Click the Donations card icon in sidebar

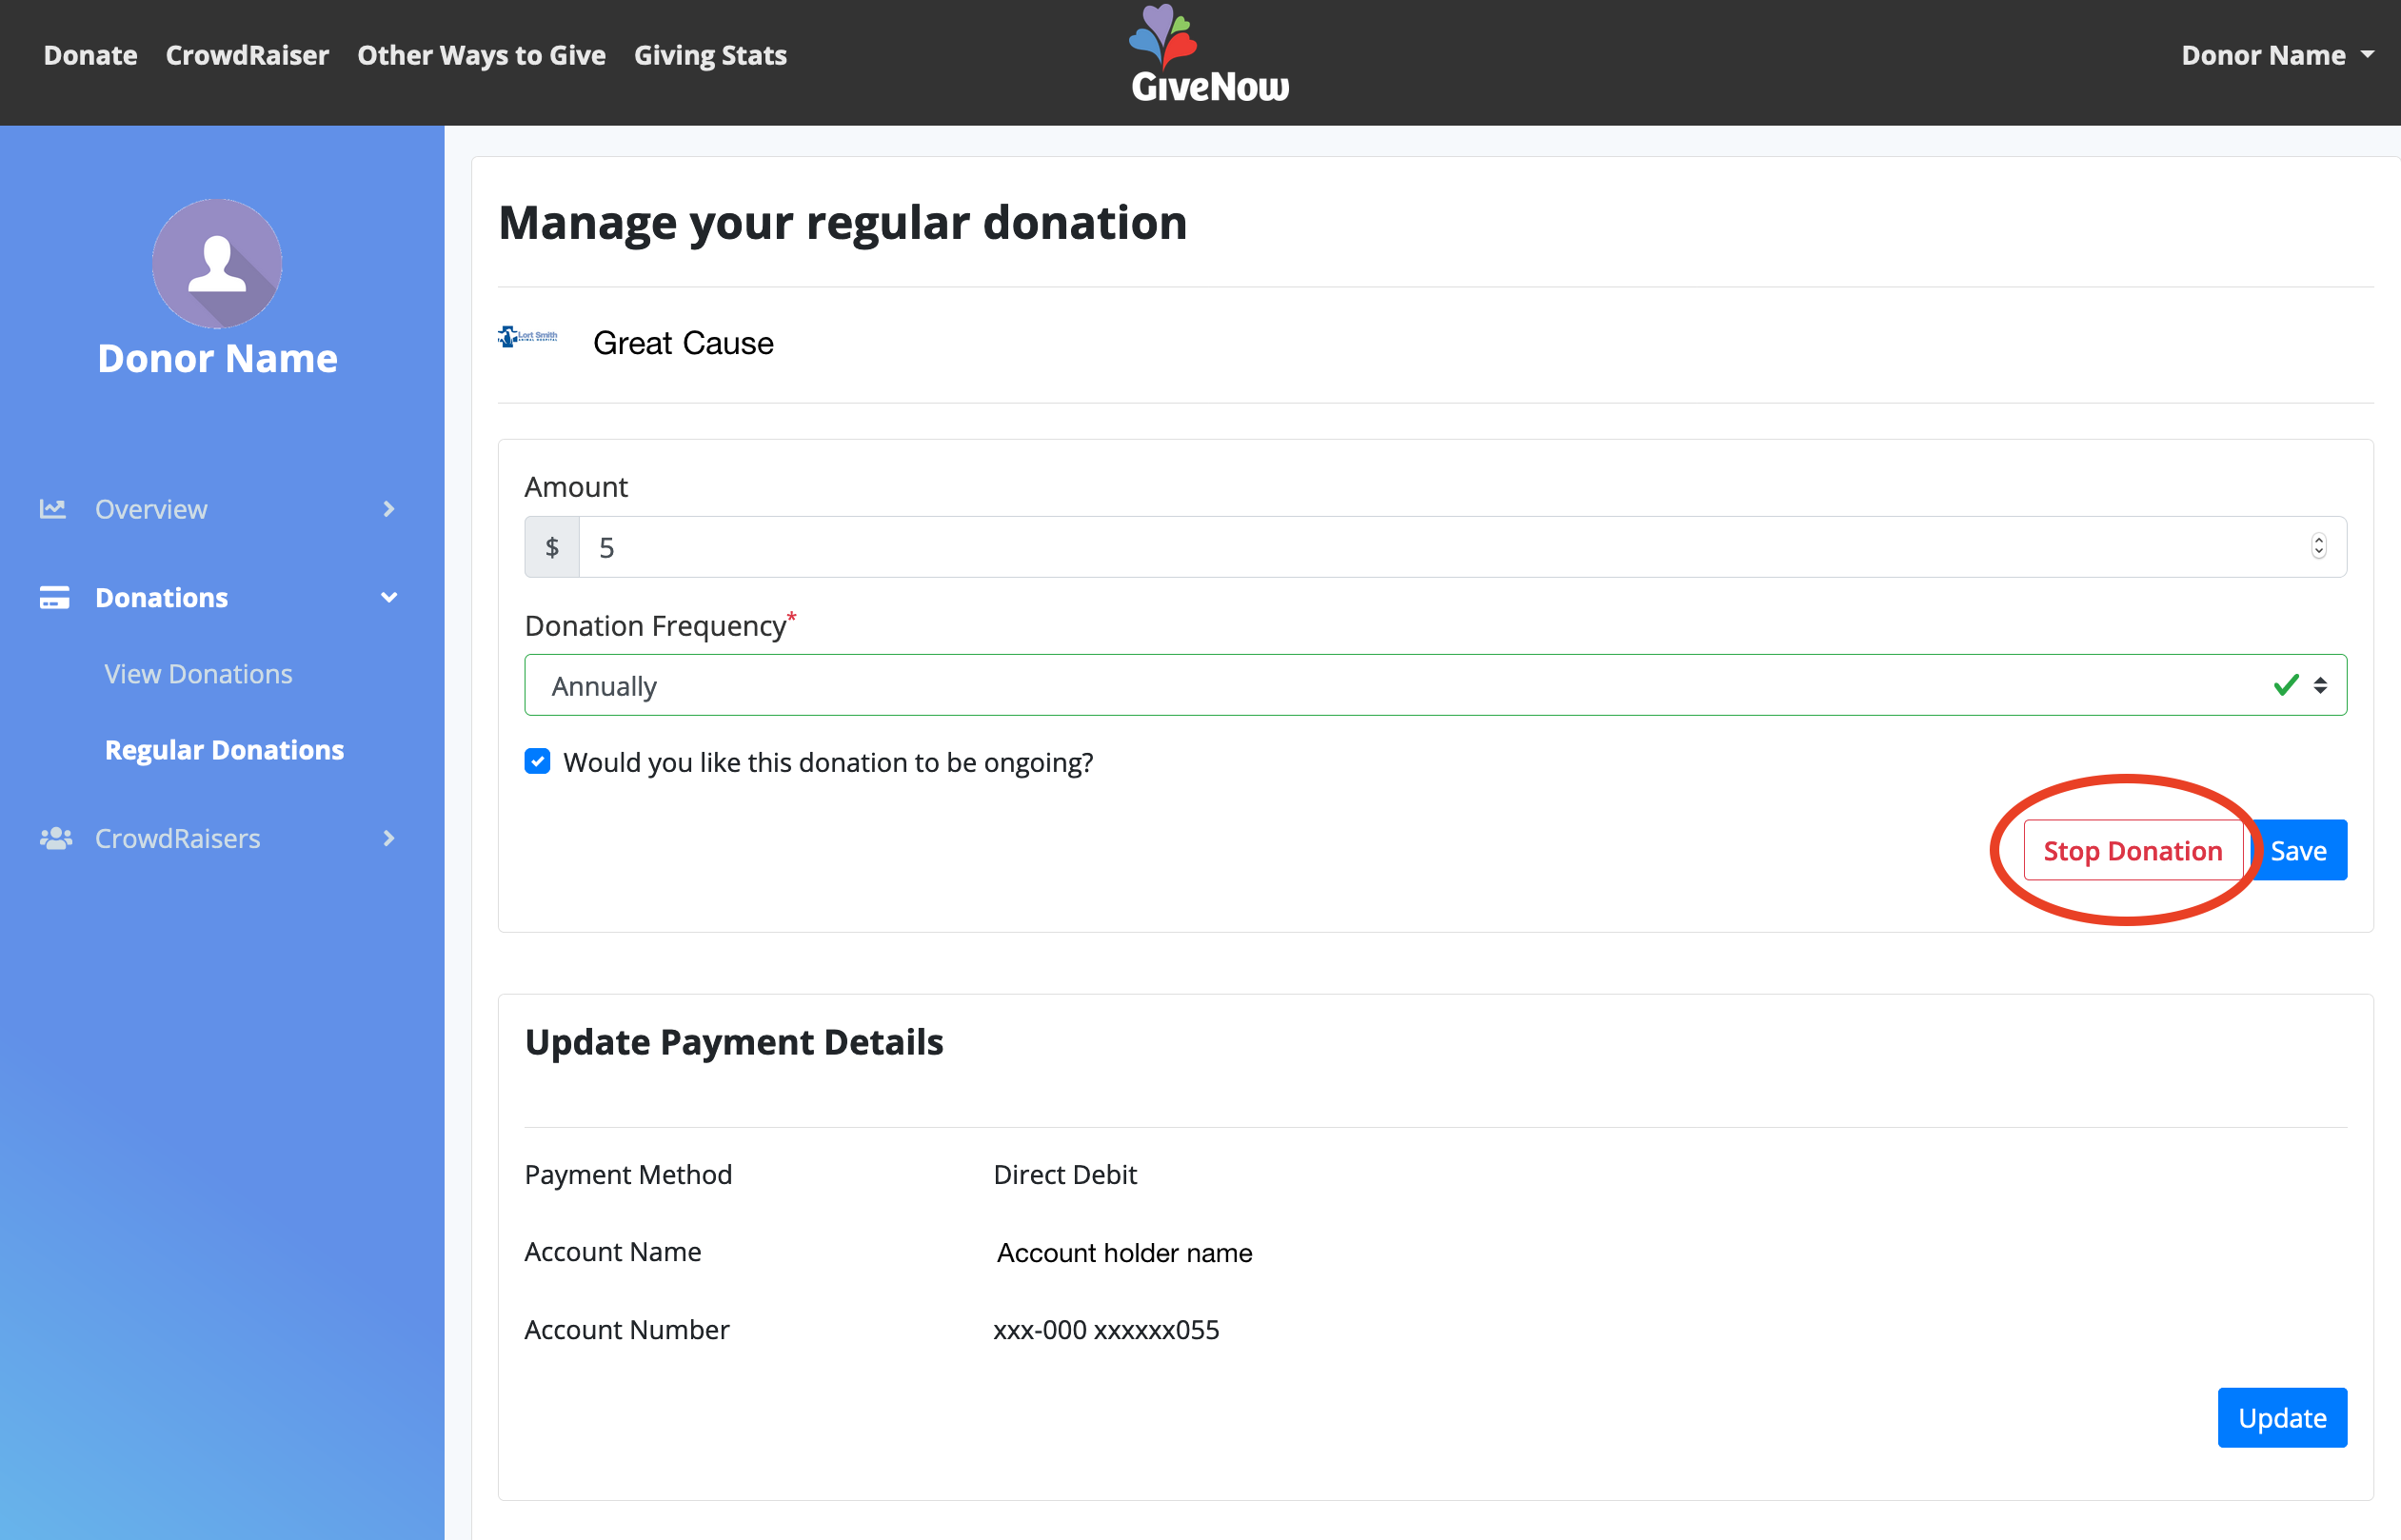pos(54,598)
